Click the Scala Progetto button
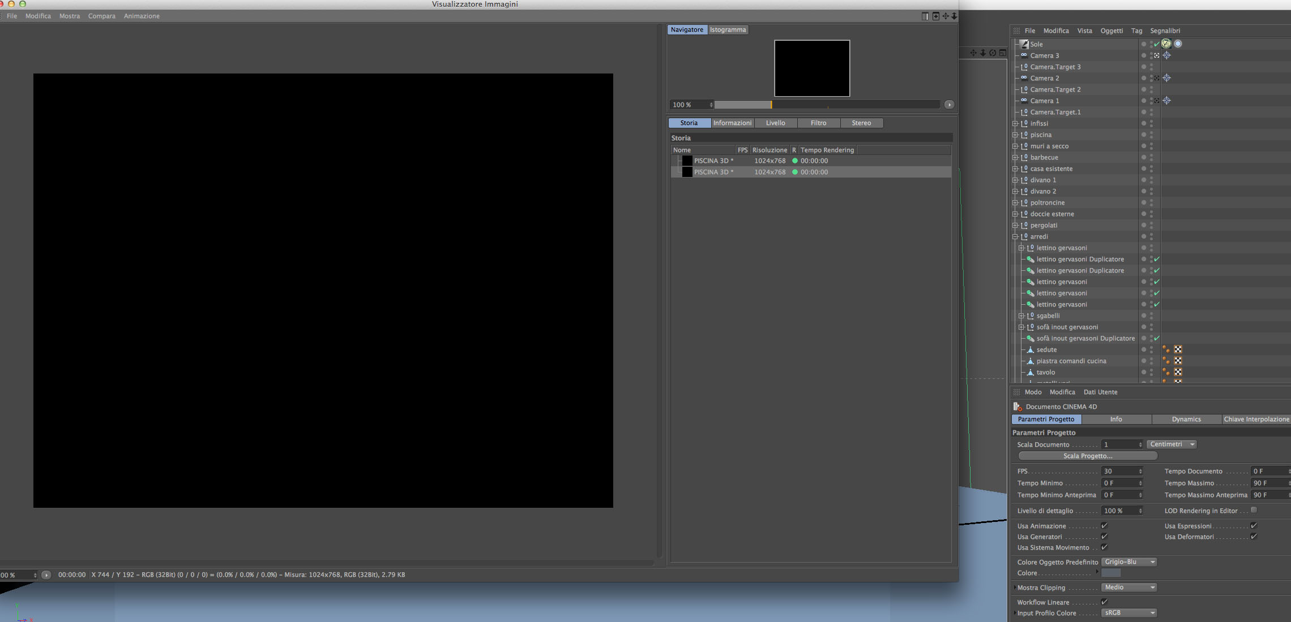This screenshot has height=622, width=1291. coord(1087,456)
